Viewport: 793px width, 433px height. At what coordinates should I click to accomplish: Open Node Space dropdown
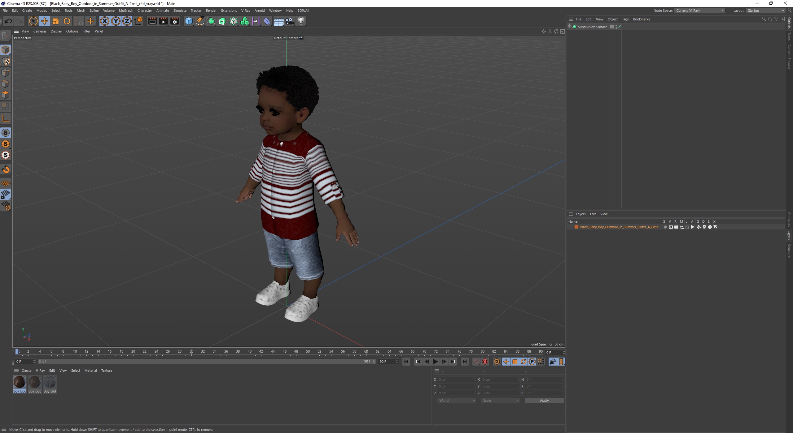[700, 11]
